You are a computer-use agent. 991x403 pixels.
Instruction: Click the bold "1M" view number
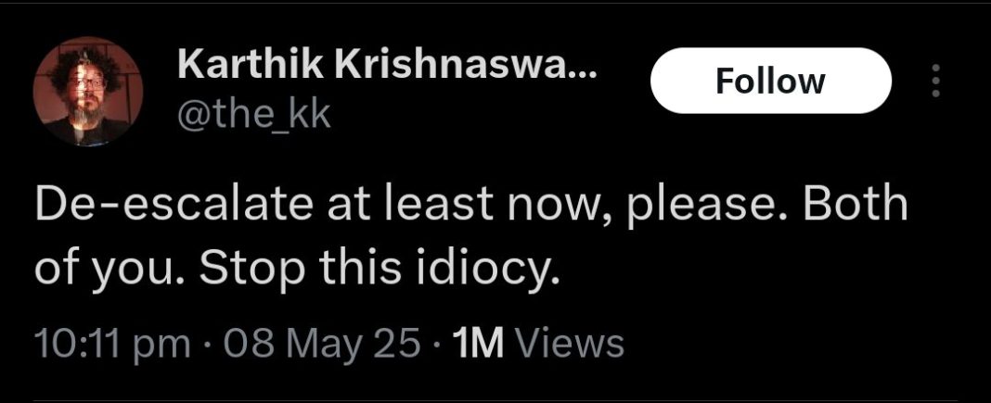(x=473, y=345)
